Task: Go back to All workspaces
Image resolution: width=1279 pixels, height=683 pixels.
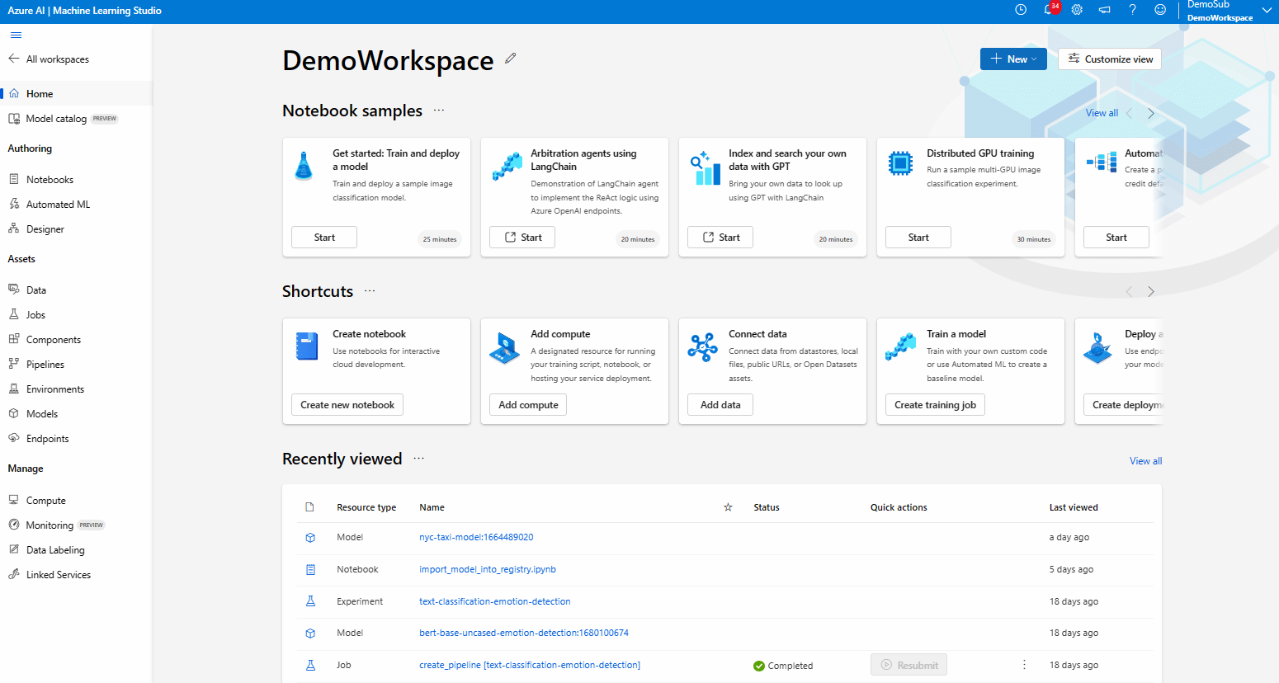Action: [x=52, y=59]
